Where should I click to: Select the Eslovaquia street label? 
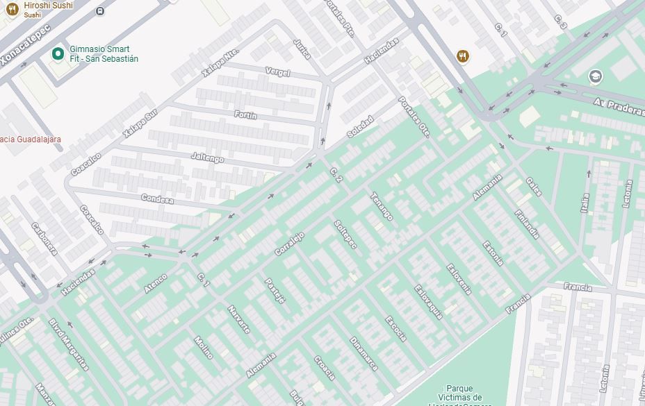coord(429,302)
